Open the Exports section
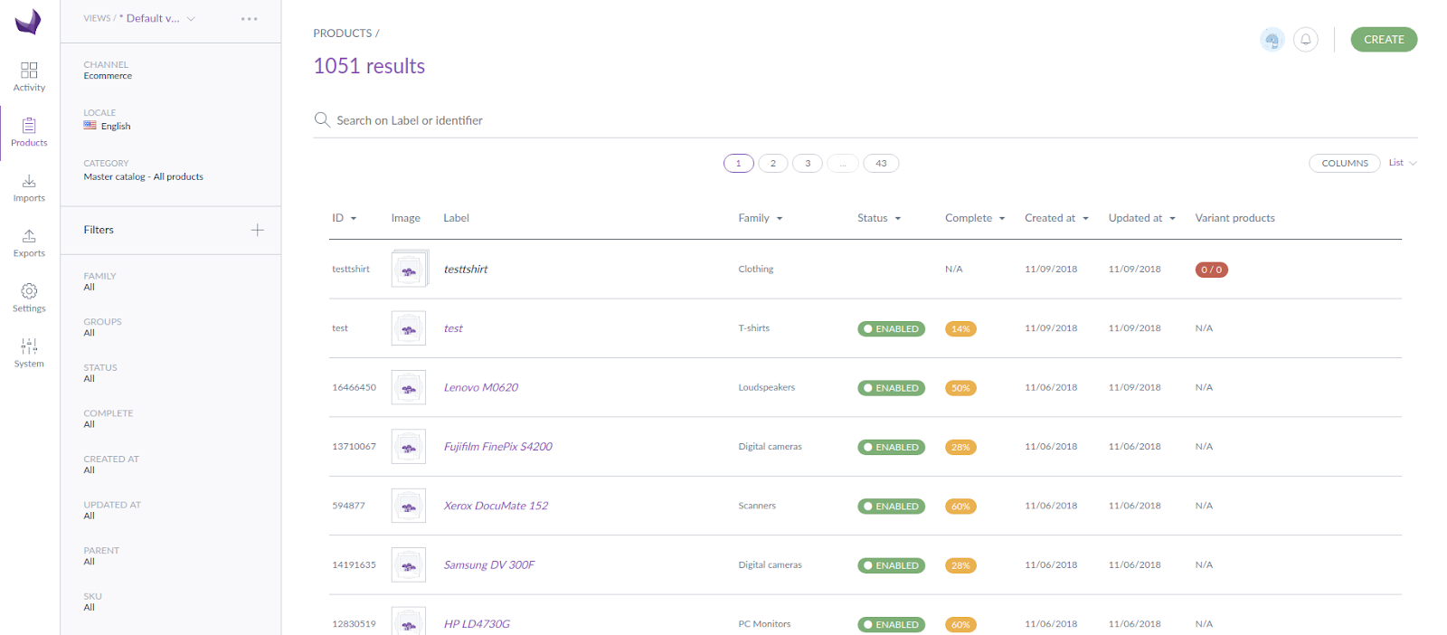The image size is (1447, 635). (29, 242)
